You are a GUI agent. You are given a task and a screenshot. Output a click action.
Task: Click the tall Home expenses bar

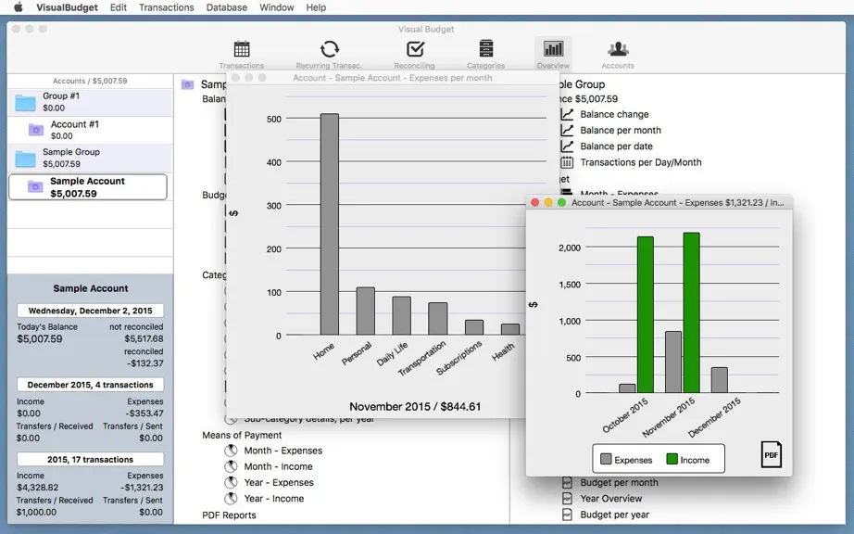click(x=330, y=224)
